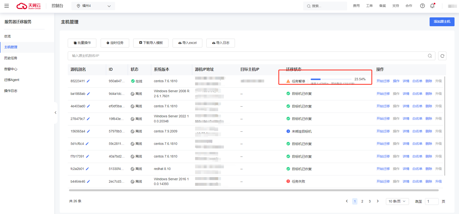459x214 pixels.
Task: Click the unbound target info icon for 156565a4
Action: coord(288,131)
